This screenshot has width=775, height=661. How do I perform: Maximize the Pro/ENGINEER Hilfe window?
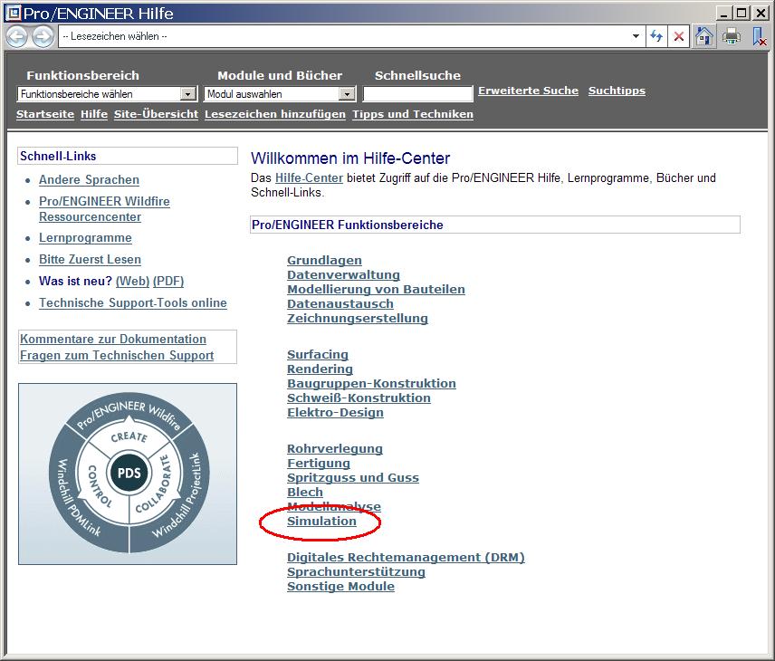click(742, 13)
